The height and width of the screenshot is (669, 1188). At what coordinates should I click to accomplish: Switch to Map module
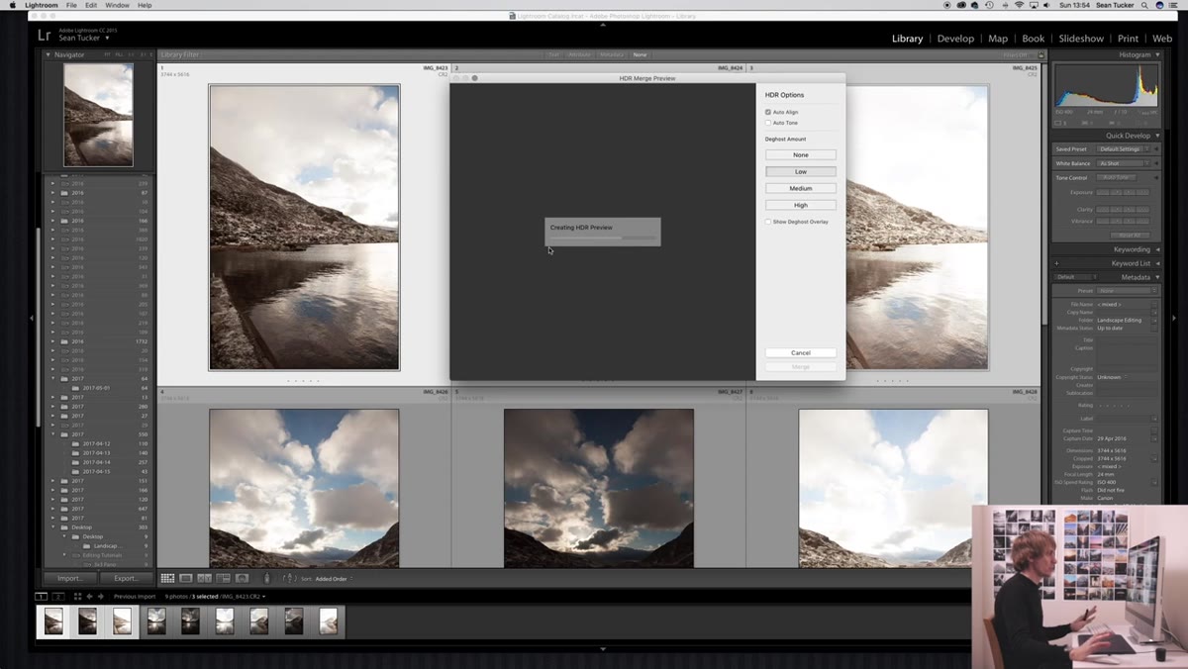(998, 39)
